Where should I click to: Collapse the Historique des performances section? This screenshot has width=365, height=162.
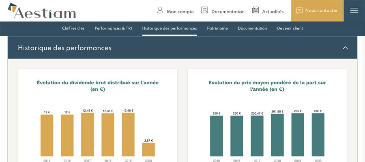click(x=345, y=48)
